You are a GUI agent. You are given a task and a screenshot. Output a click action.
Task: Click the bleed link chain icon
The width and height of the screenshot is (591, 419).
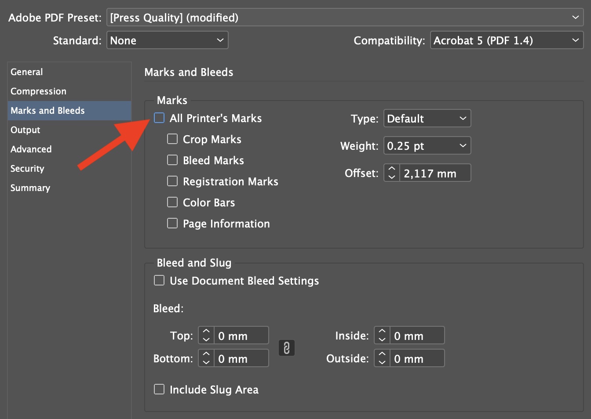click(286, 348)
